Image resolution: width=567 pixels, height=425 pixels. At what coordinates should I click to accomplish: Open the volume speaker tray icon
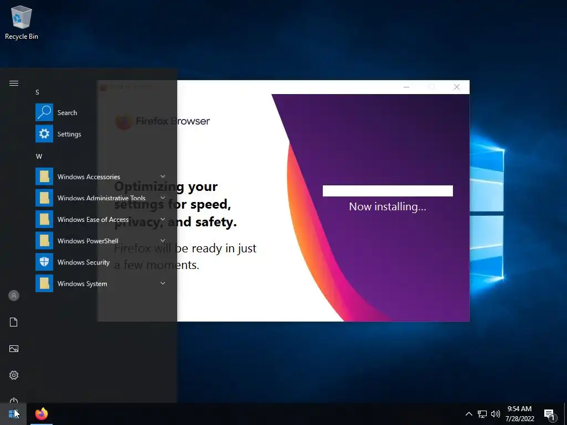(x=496, y=414)
